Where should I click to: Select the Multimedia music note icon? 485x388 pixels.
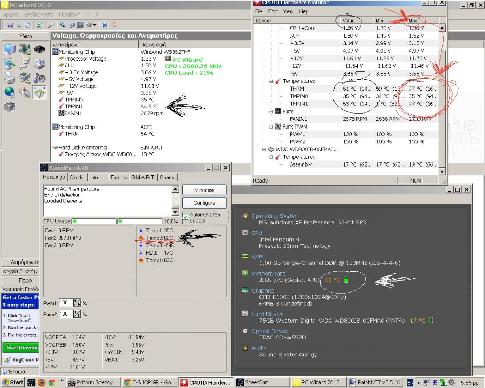pos(39,78)
